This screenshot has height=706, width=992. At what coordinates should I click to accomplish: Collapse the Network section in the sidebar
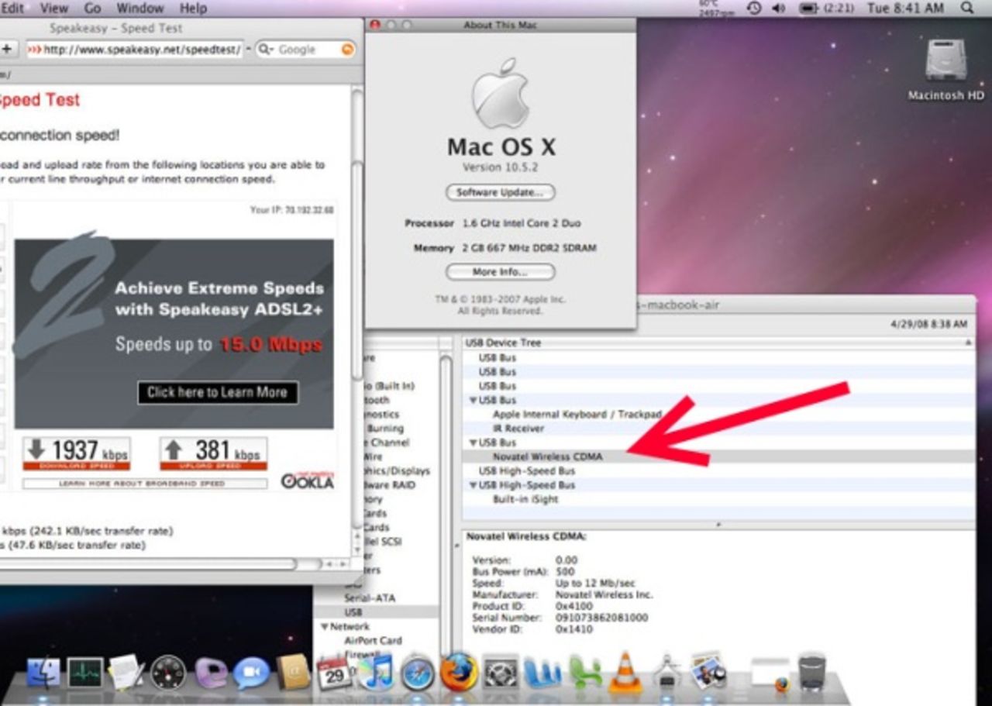pyautogui.click(x=324, y=626)
